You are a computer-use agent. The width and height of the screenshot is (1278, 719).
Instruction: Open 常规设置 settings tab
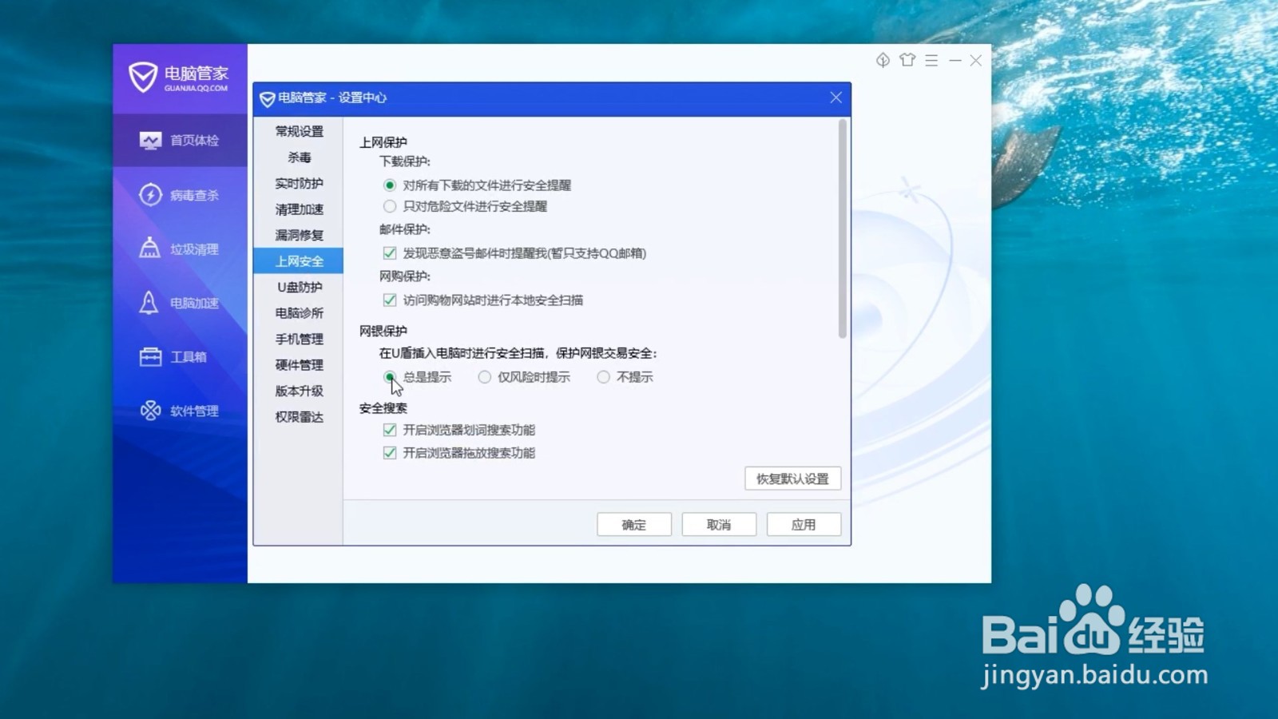(x=299, y=132)
